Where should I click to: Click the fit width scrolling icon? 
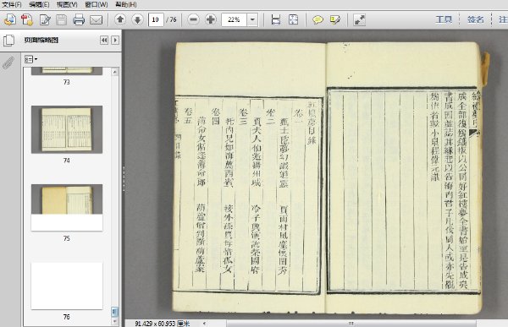click(276, 19)
